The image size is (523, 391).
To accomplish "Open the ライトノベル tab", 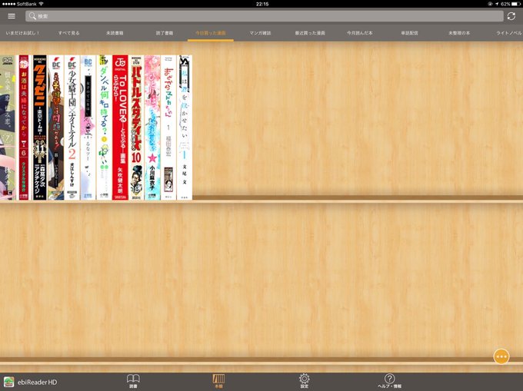I will tap(509, 33).
